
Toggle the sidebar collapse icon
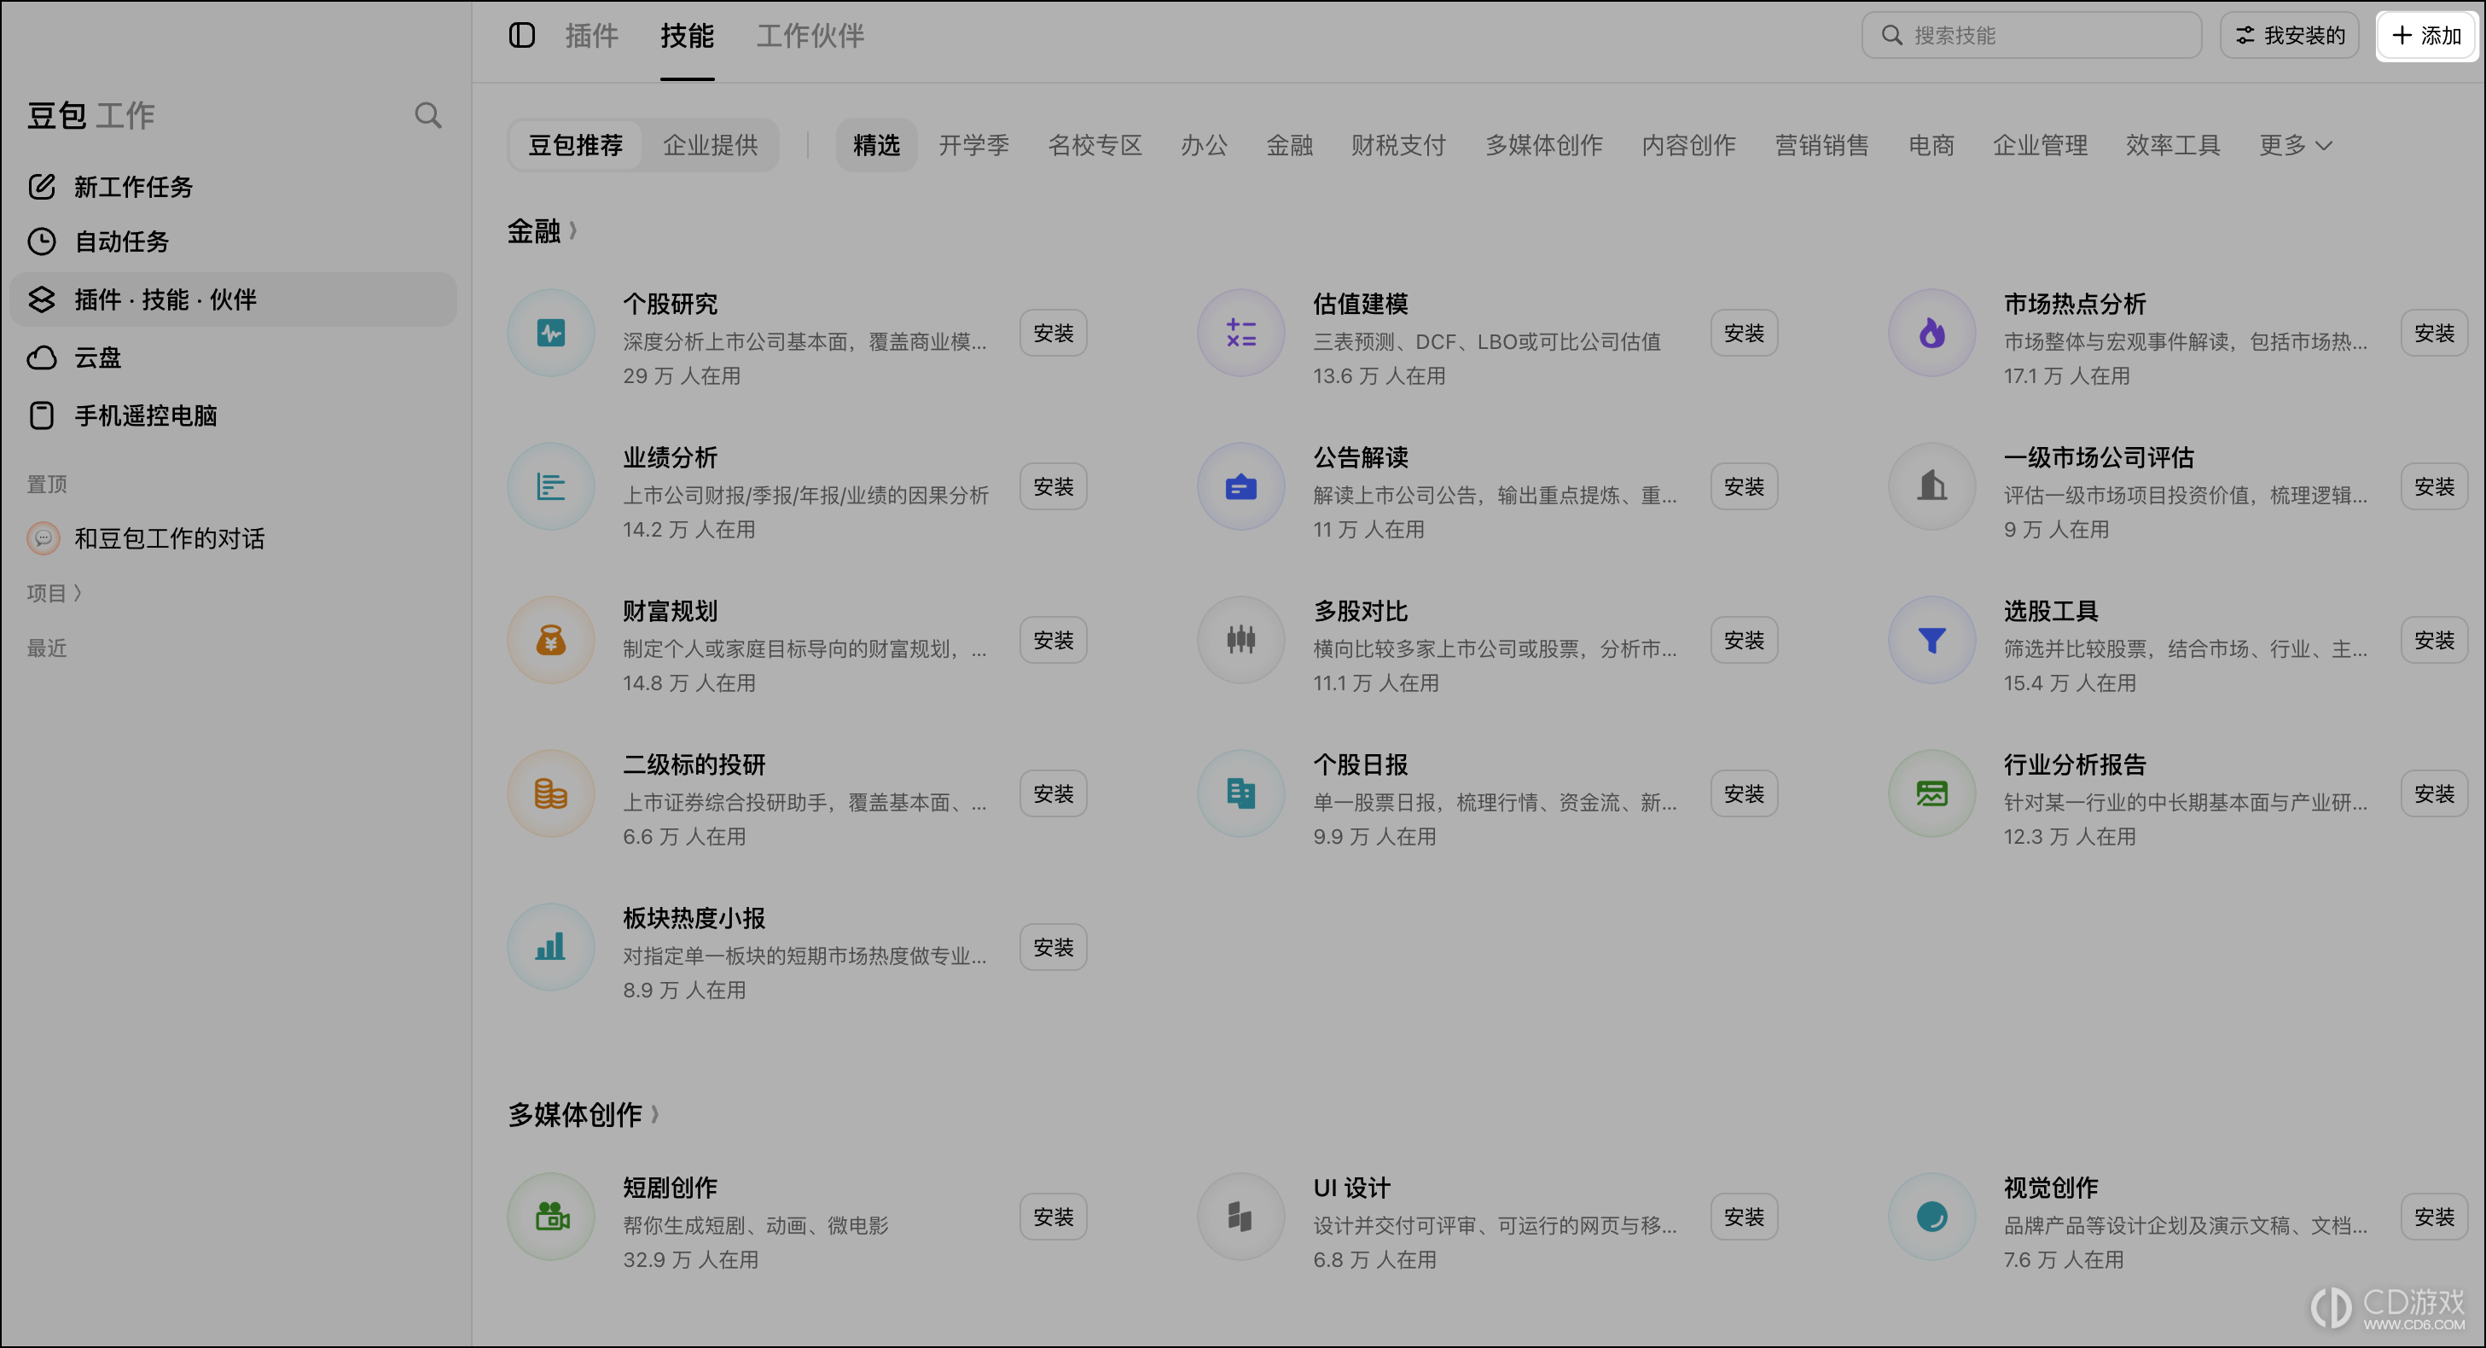coord(521,36)
